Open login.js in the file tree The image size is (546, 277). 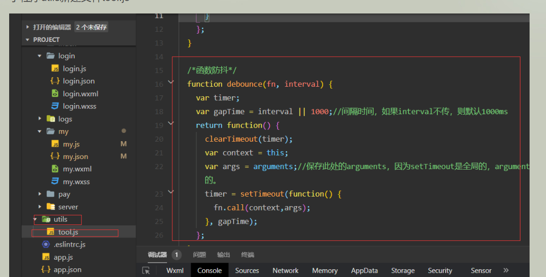[74, 68]
